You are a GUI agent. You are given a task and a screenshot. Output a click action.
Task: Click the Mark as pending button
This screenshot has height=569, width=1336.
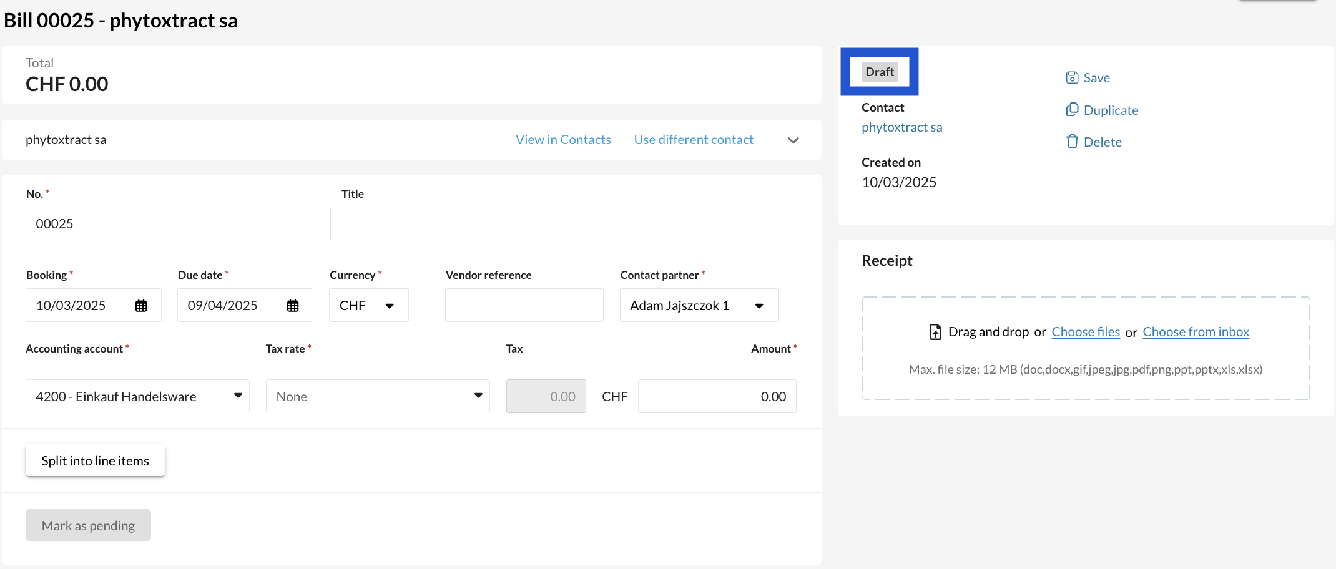click(x=88, y=525)
